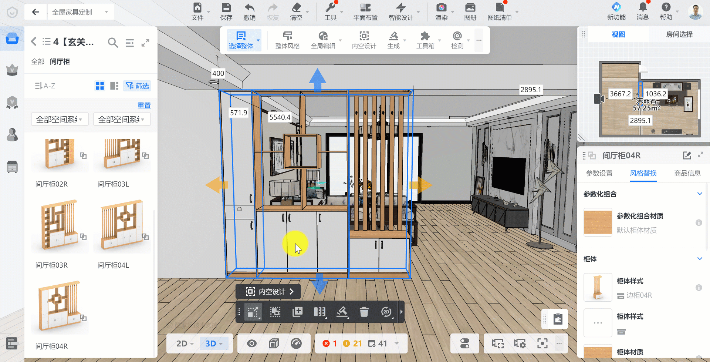
Task: Click the 内空设计 popup button
Action: (x=268, y=292)
